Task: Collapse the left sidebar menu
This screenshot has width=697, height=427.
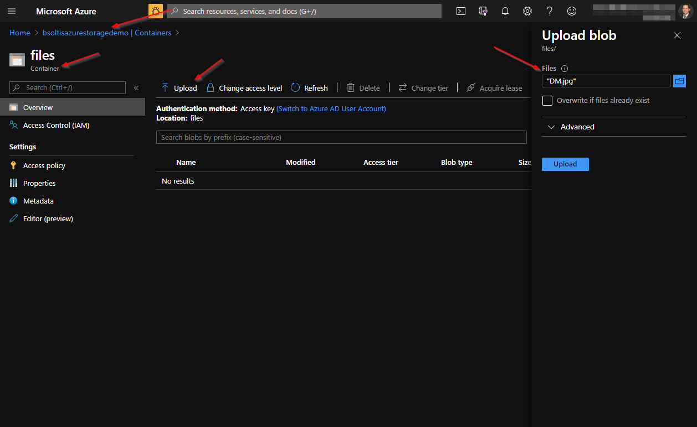Action: pos(136,88)
